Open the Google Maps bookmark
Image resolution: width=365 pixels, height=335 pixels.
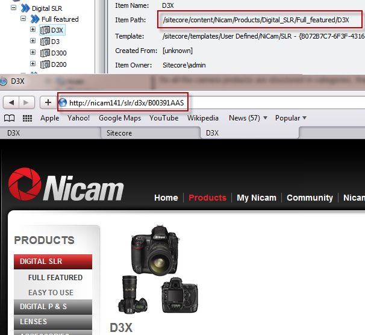(120, 118)
